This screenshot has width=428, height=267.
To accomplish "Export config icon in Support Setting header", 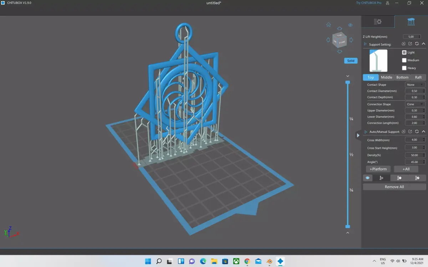I will 410,44.
